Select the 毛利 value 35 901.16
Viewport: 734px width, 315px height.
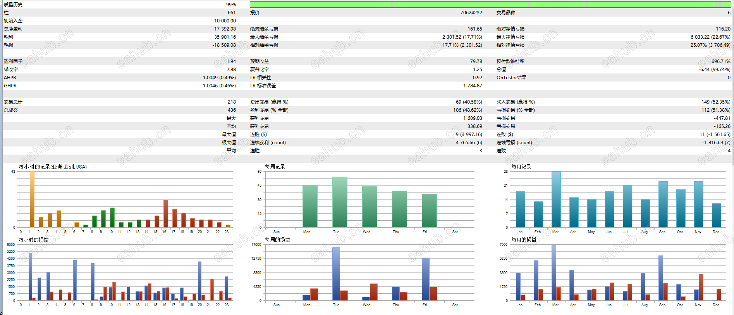tap(225, 37)
